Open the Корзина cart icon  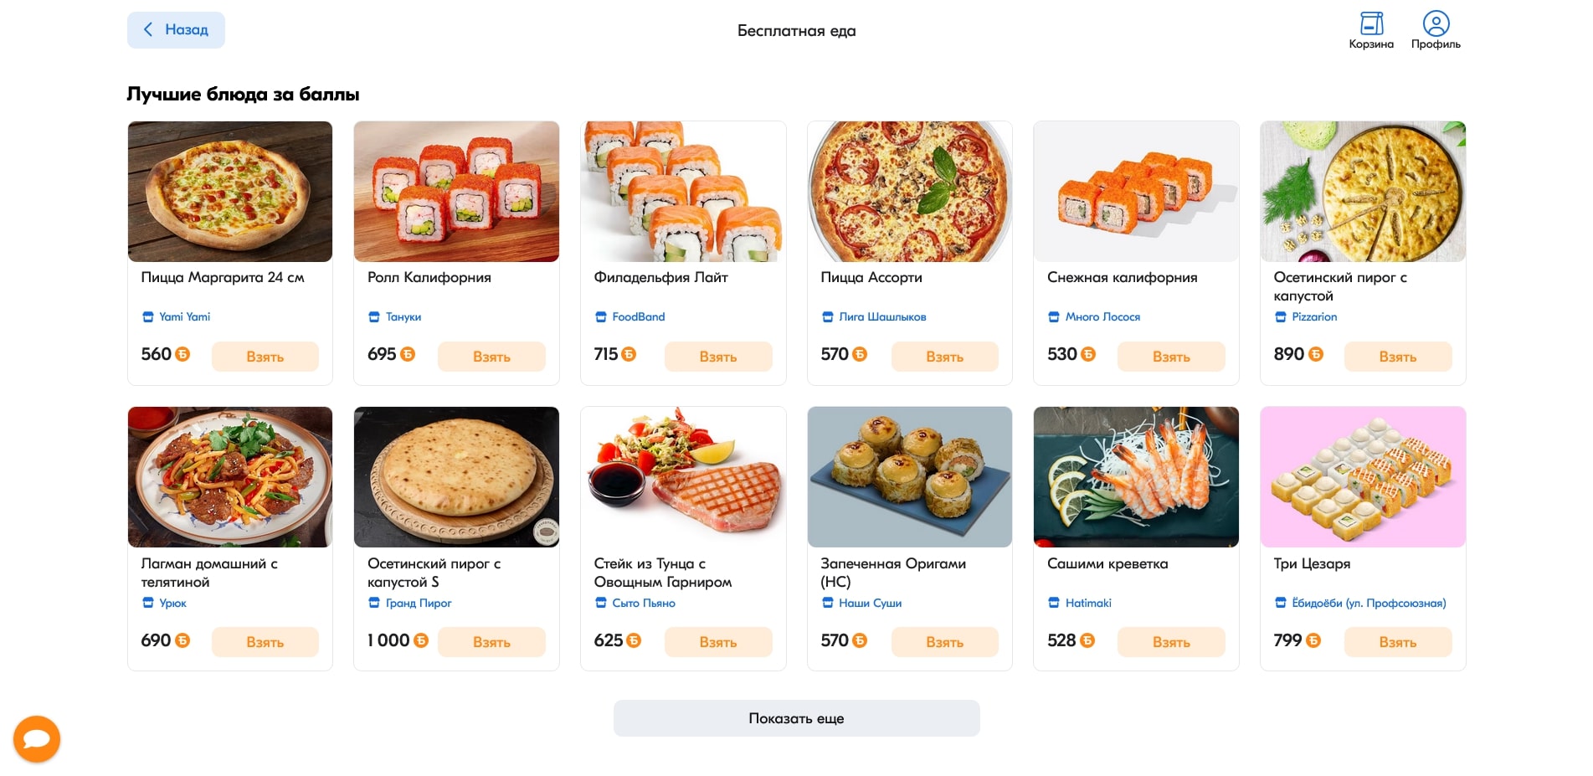[x=1371, y=24]
